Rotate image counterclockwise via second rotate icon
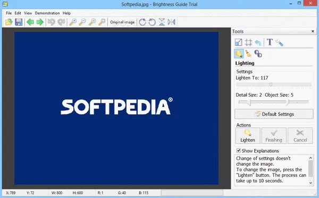The height and width of the screenshot is (198, 319). click(x=152, y=22)
